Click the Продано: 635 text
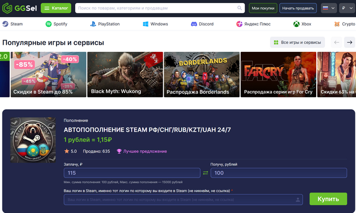The image size is (356, 213). pos(97,151)
